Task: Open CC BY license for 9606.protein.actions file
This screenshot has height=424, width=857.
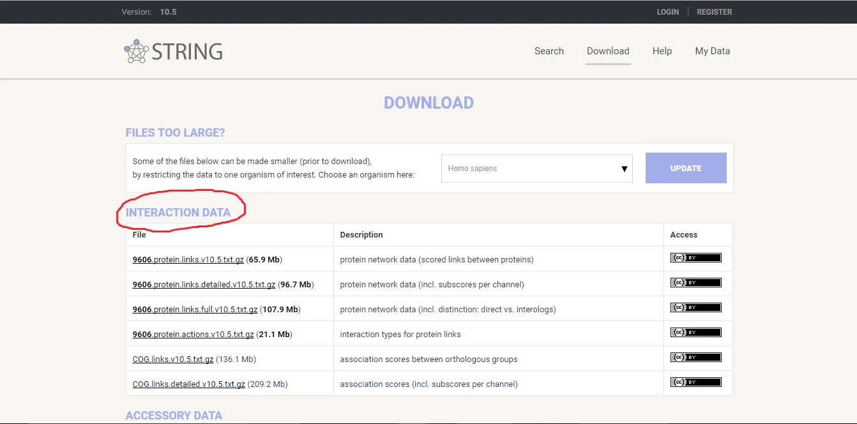Action: click(x=695, y=333)
